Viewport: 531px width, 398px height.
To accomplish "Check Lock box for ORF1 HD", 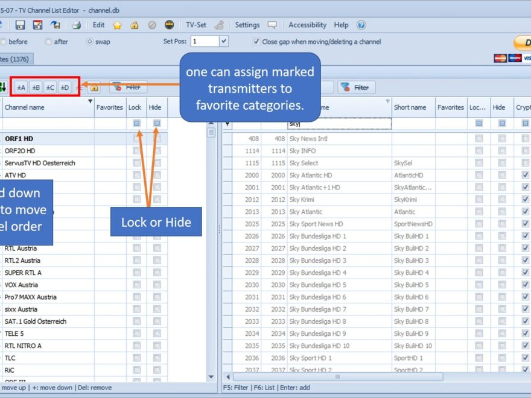I will point(137,139).
